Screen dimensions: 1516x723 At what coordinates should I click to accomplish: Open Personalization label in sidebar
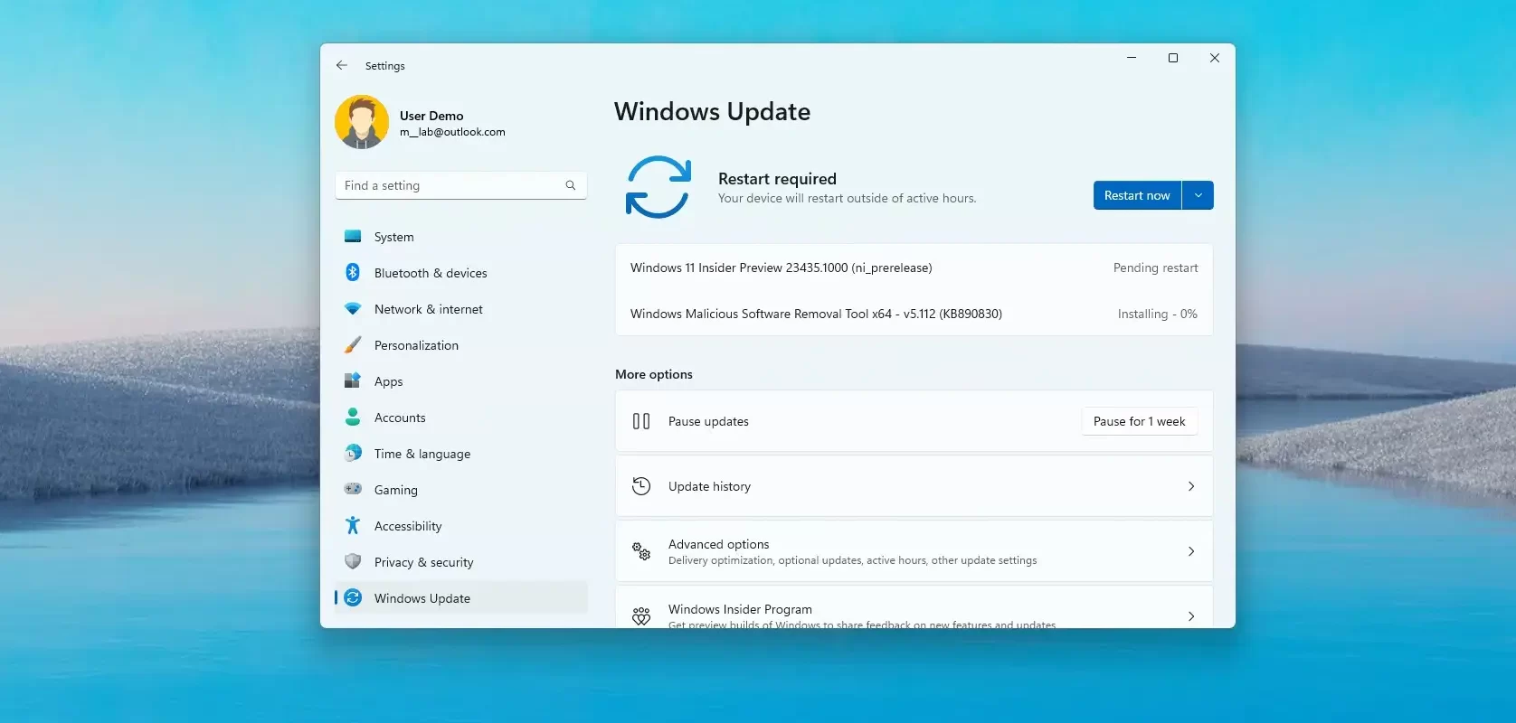(416, 345)
